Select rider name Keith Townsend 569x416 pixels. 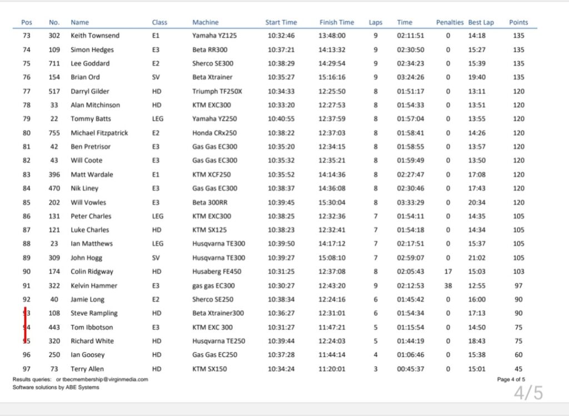(94, 35)
